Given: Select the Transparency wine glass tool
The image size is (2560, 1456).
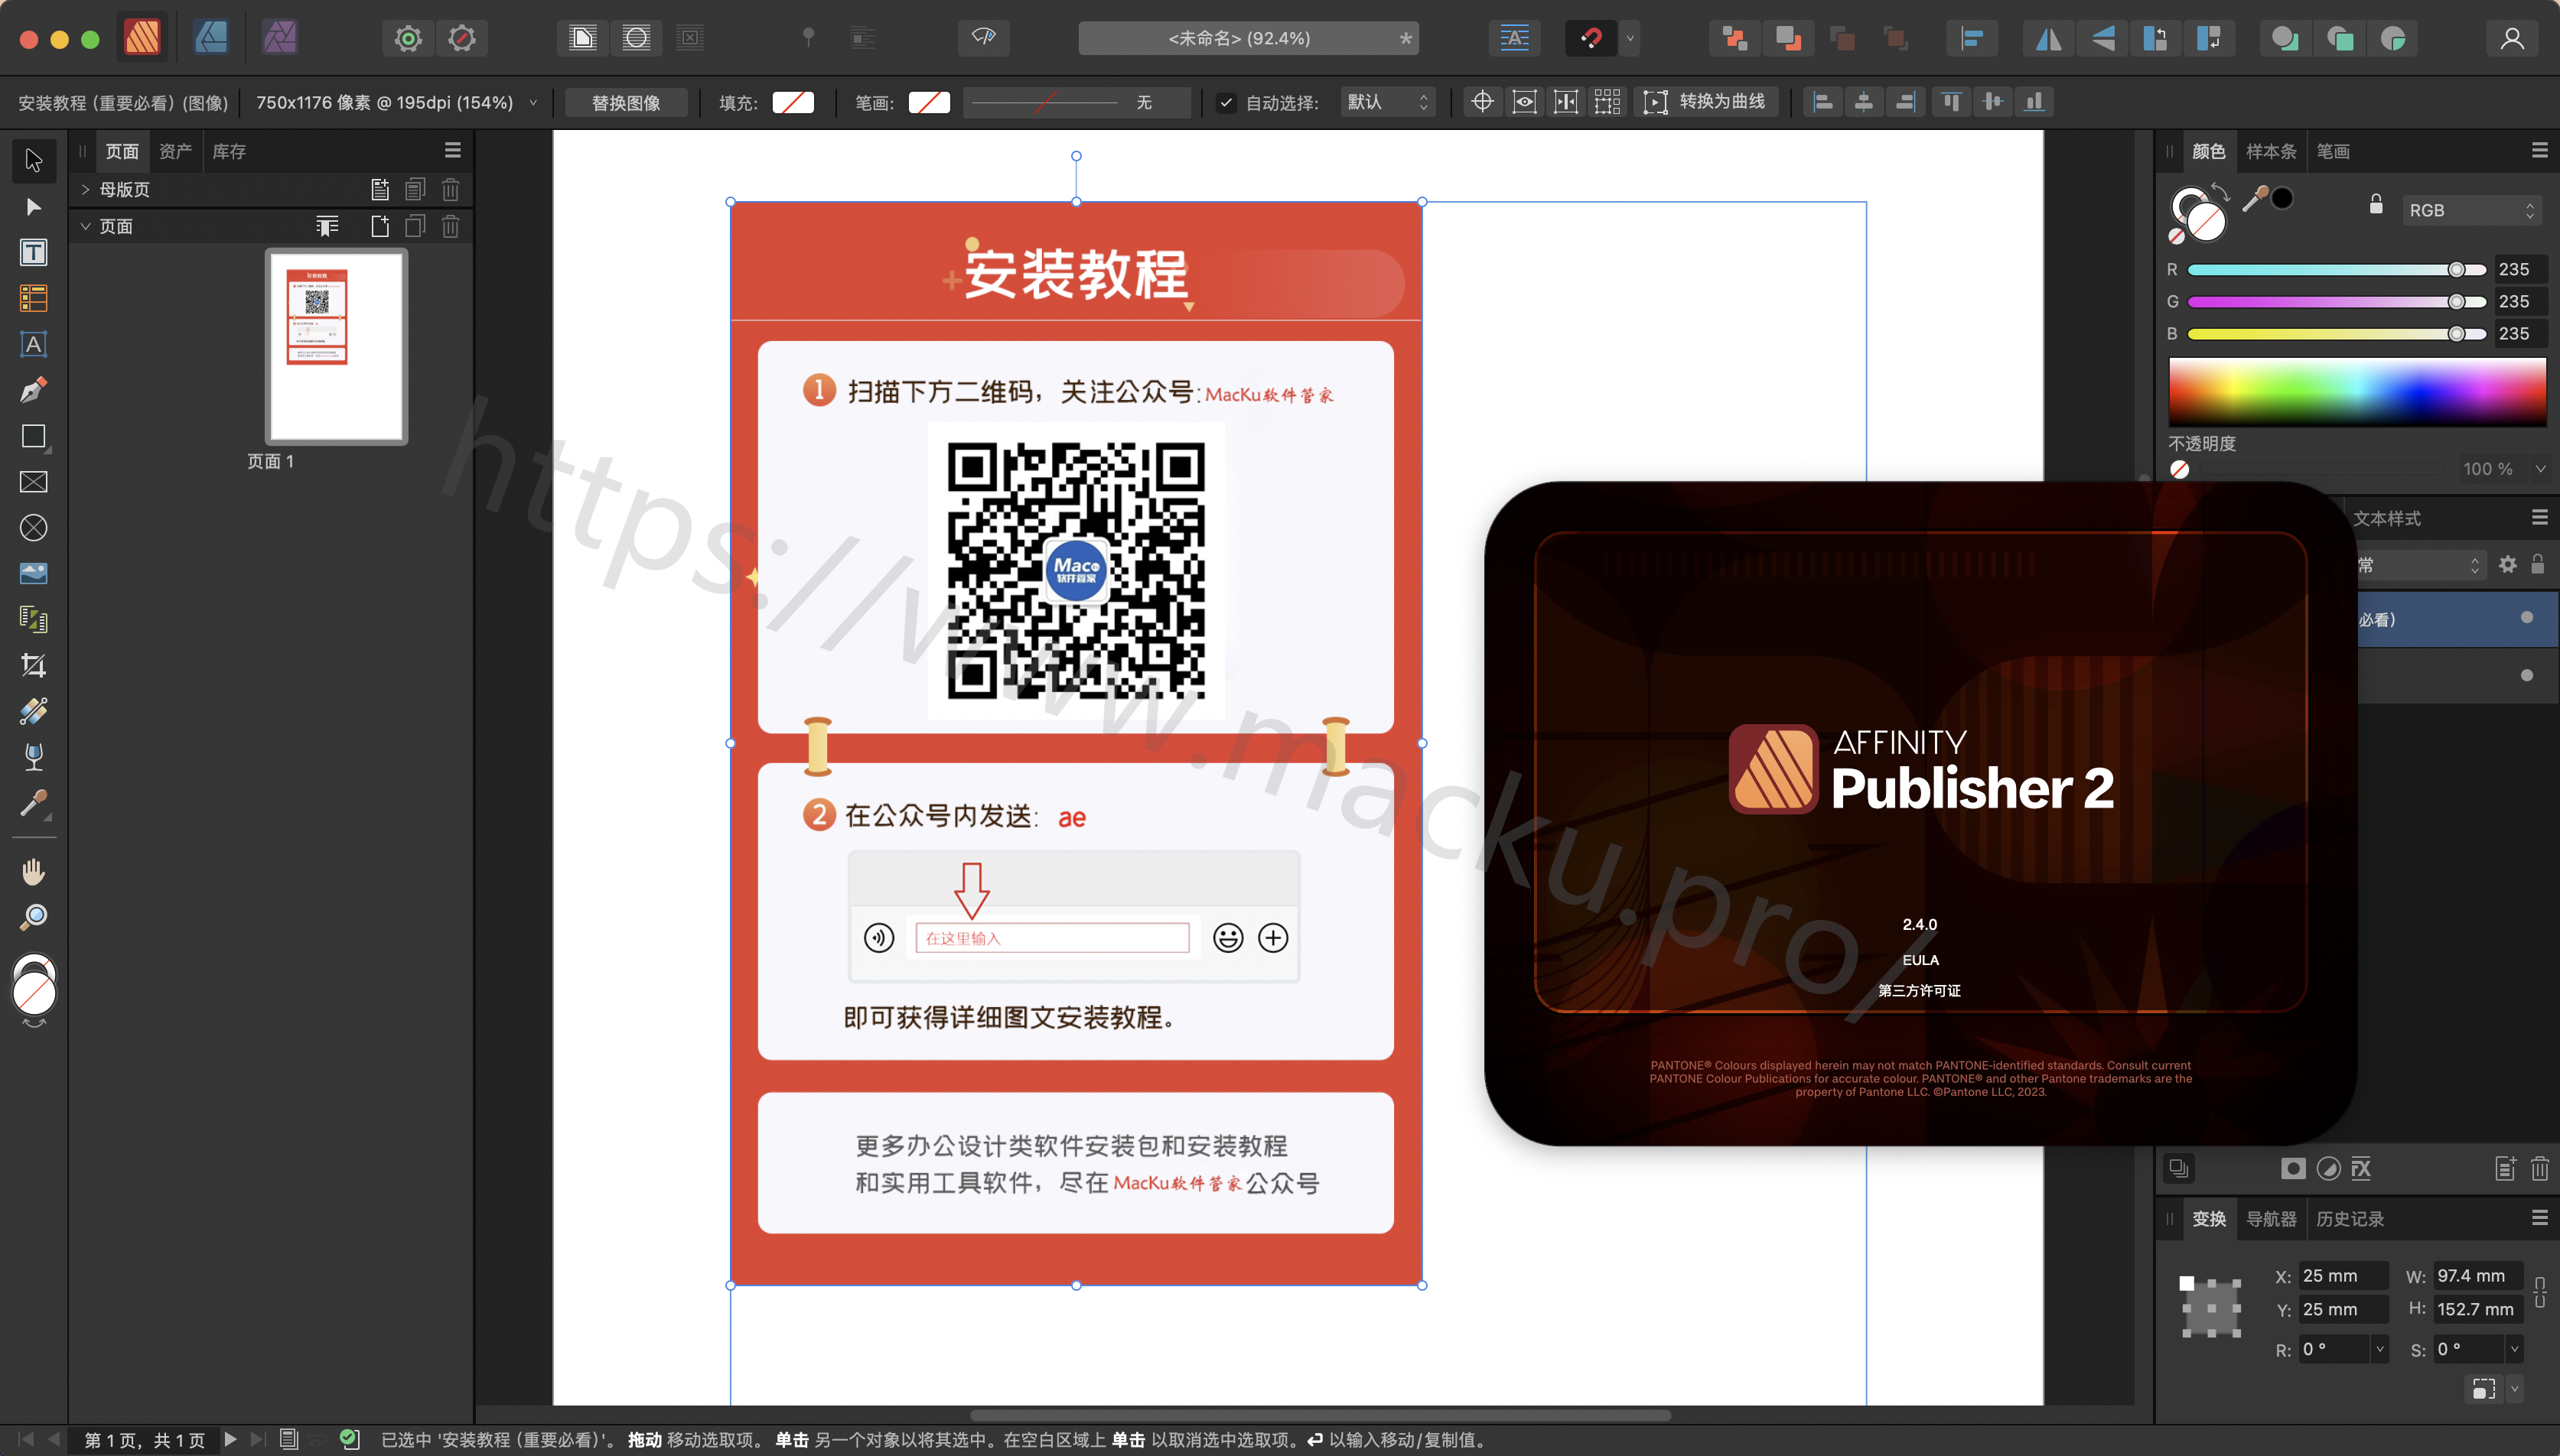Looking at the screenshot, I should point(33,758).
